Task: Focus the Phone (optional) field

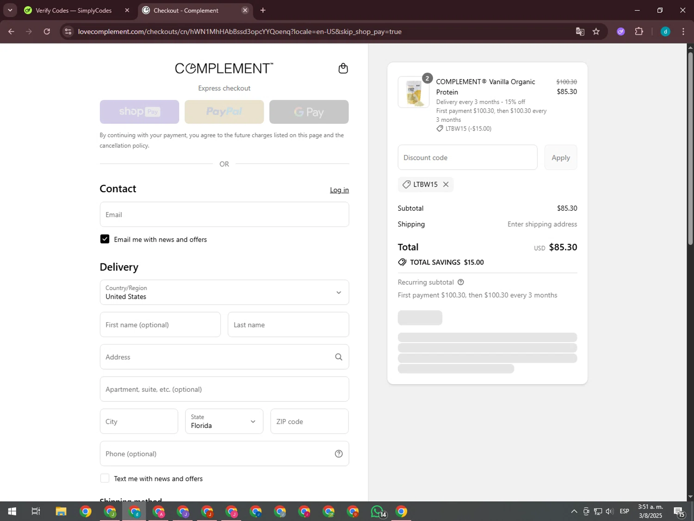Action: pos(224,454)
